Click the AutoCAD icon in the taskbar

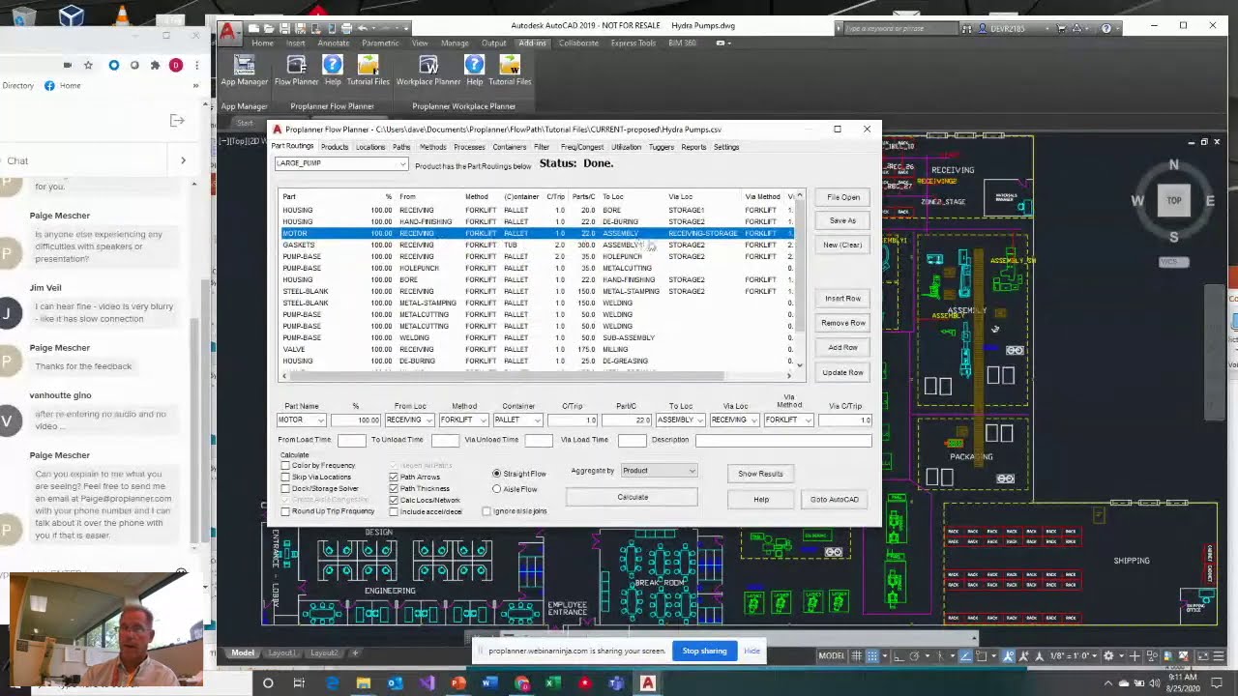point(647,683)
